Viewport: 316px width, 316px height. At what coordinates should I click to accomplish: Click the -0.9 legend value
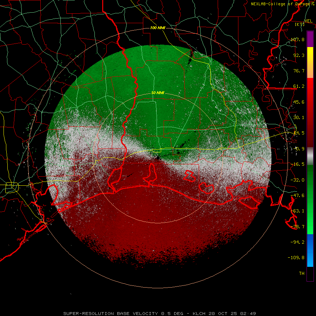299,149
